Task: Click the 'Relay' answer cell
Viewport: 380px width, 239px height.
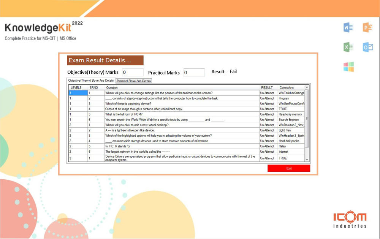Action: [x=291, y=146]
